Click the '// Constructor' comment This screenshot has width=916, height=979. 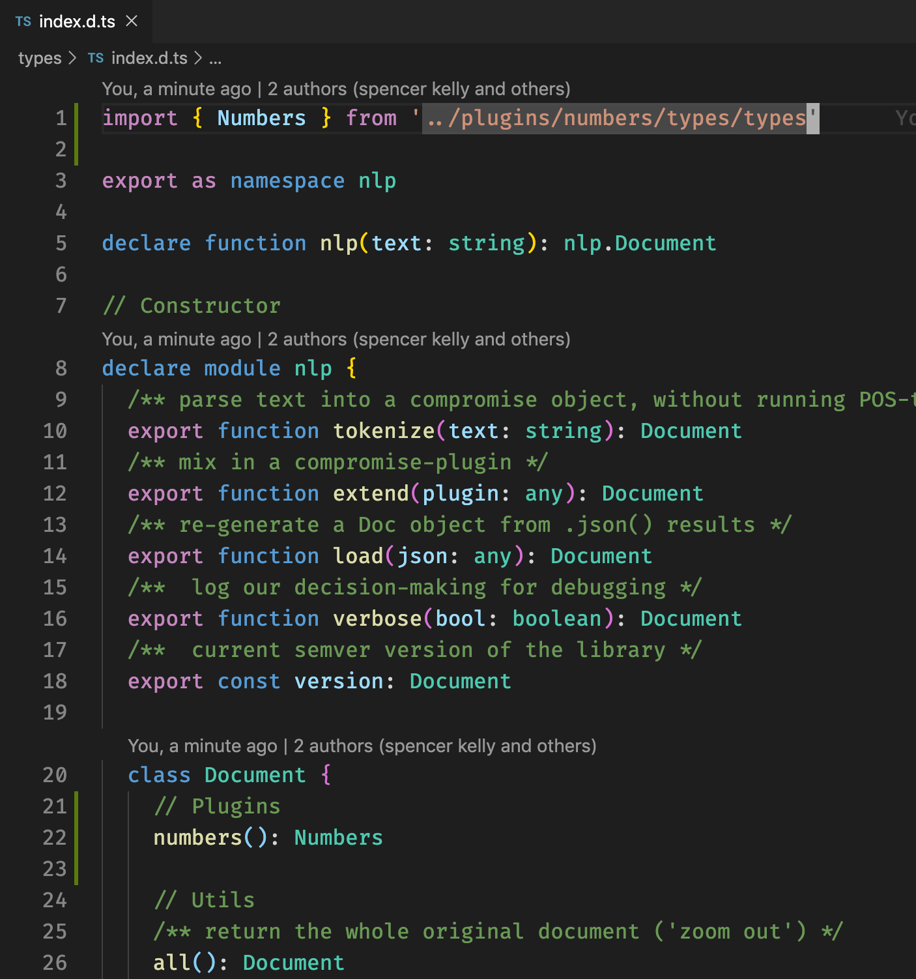(192, 306)
